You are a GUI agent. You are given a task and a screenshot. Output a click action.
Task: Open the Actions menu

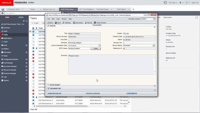click(64, 19)
